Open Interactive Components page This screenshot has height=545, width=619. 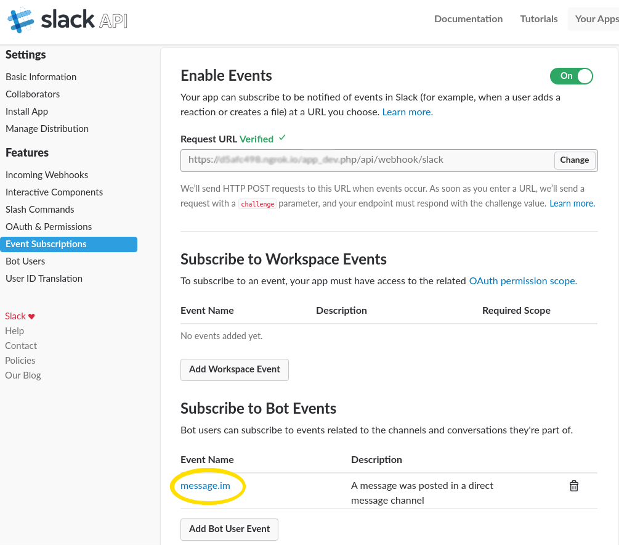pos(54,192)
